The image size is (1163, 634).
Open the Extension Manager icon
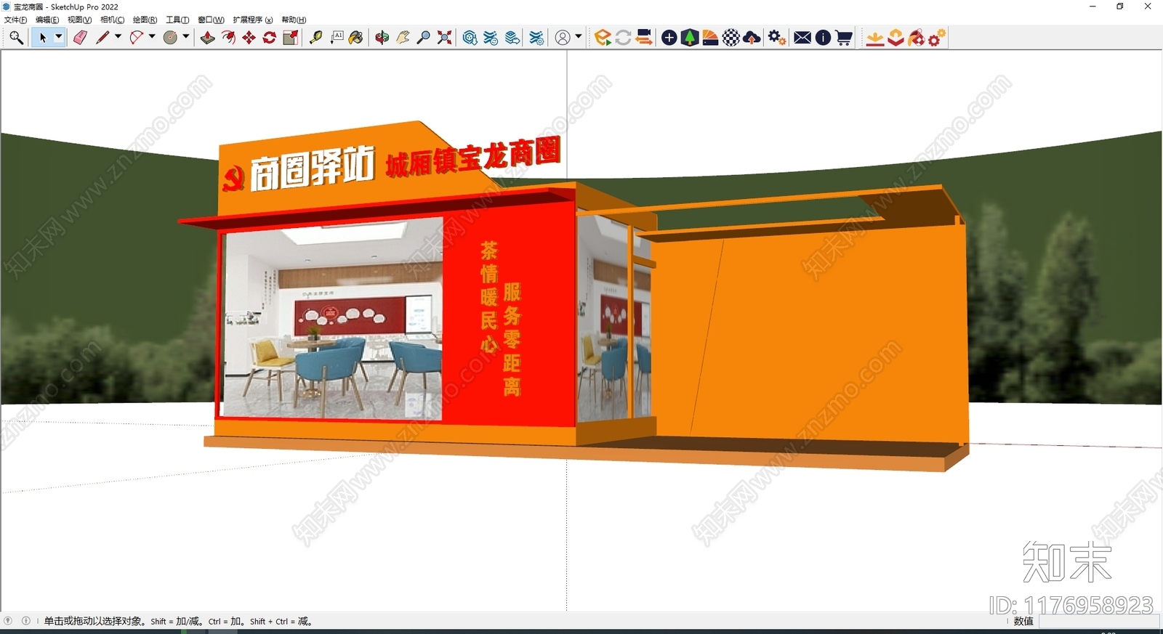pos(536,38)
